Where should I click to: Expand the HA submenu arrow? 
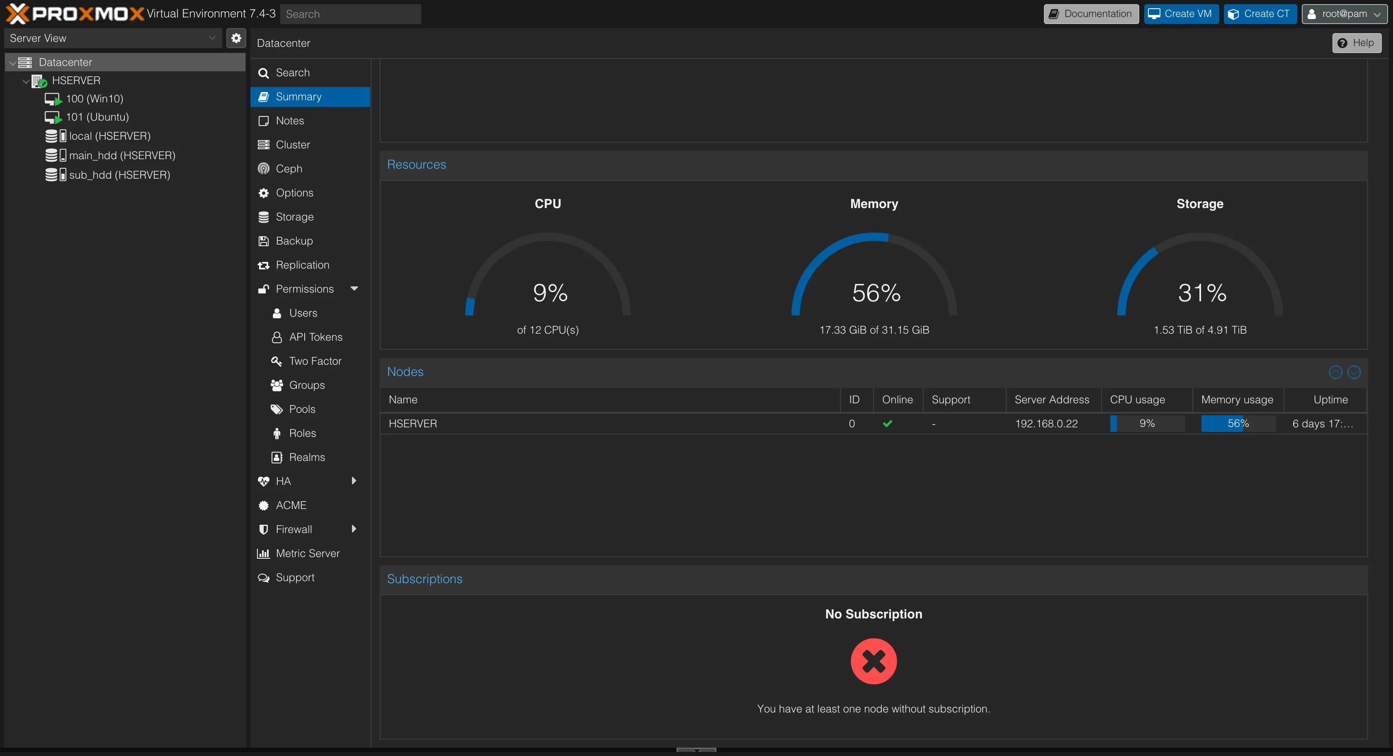tap(354, 481)
